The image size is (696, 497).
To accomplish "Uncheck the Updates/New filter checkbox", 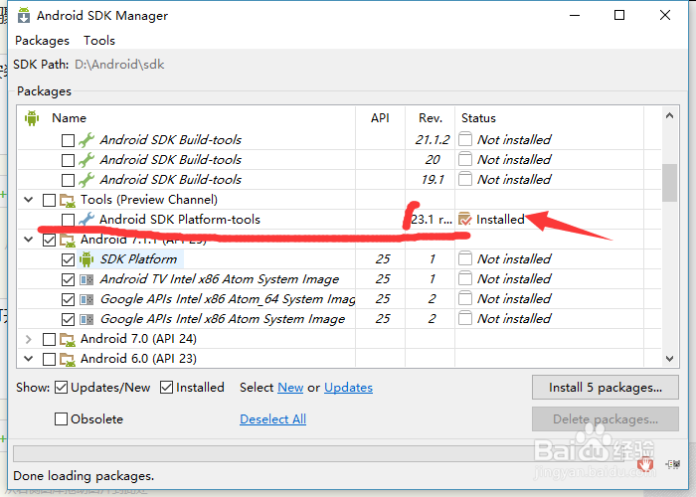I will pyautogui.click(x=62, y=388).
